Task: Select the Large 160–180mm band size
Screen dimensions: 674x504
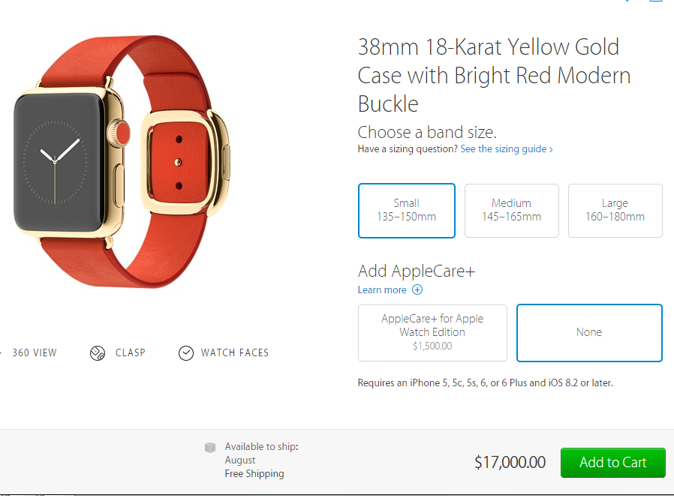Action: tap(615, 211)
